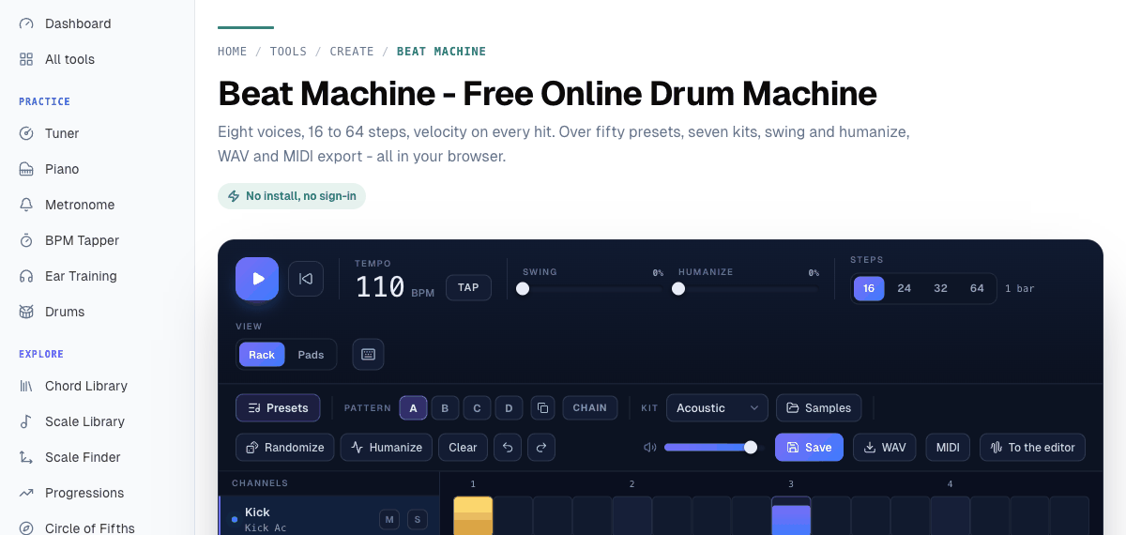Click the Humanize slider handle
Image resolution: width=1126 pixels, height=535 pixels.
click(x=678, y=289)
